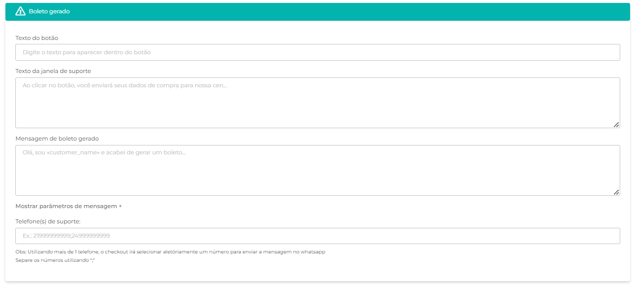Click inside Texto da janela de suporte textarea
This screenshot has width=636, height=286.
318,103
